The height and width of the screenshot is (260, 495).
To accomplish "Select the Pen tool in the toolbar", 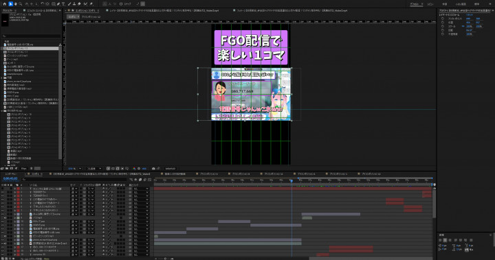I will click(58, 4).
